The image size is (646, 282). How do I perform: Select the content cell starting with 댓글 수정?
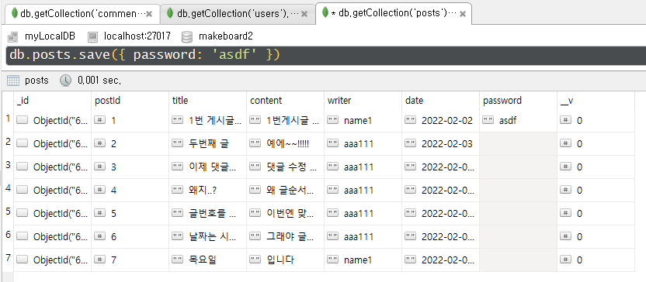pos(285,167)
